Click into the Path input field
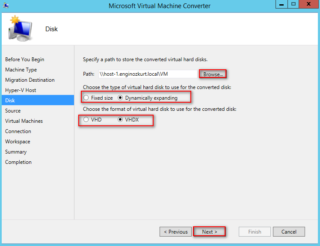 coord(148,74)
